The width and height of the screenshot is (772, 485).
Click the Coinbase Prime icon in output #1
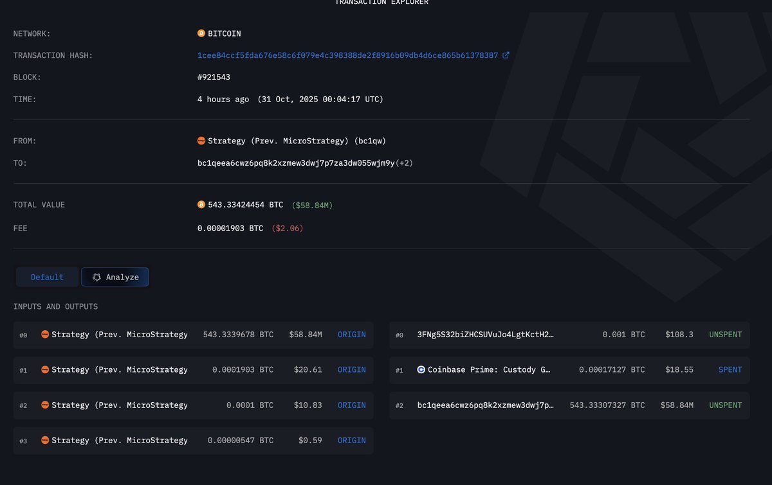421,370
